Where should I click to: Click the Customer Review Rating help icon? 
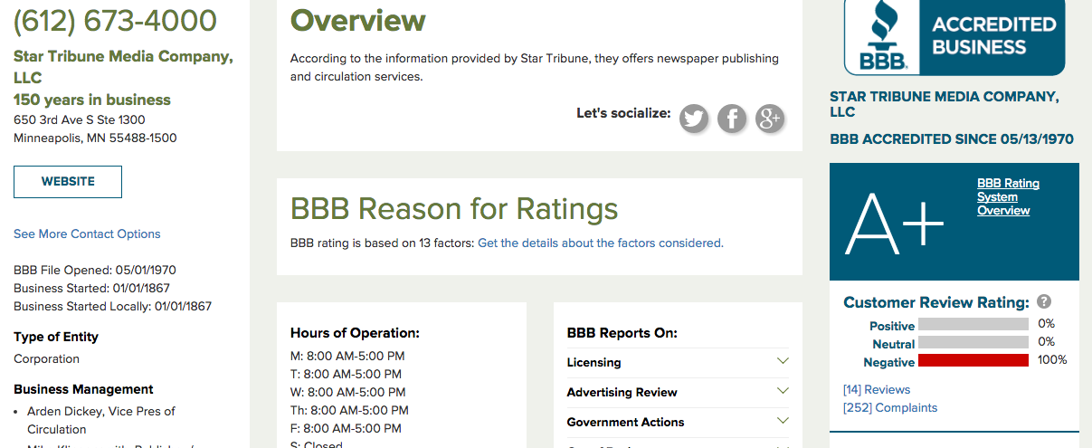[x=1044, y=301]
